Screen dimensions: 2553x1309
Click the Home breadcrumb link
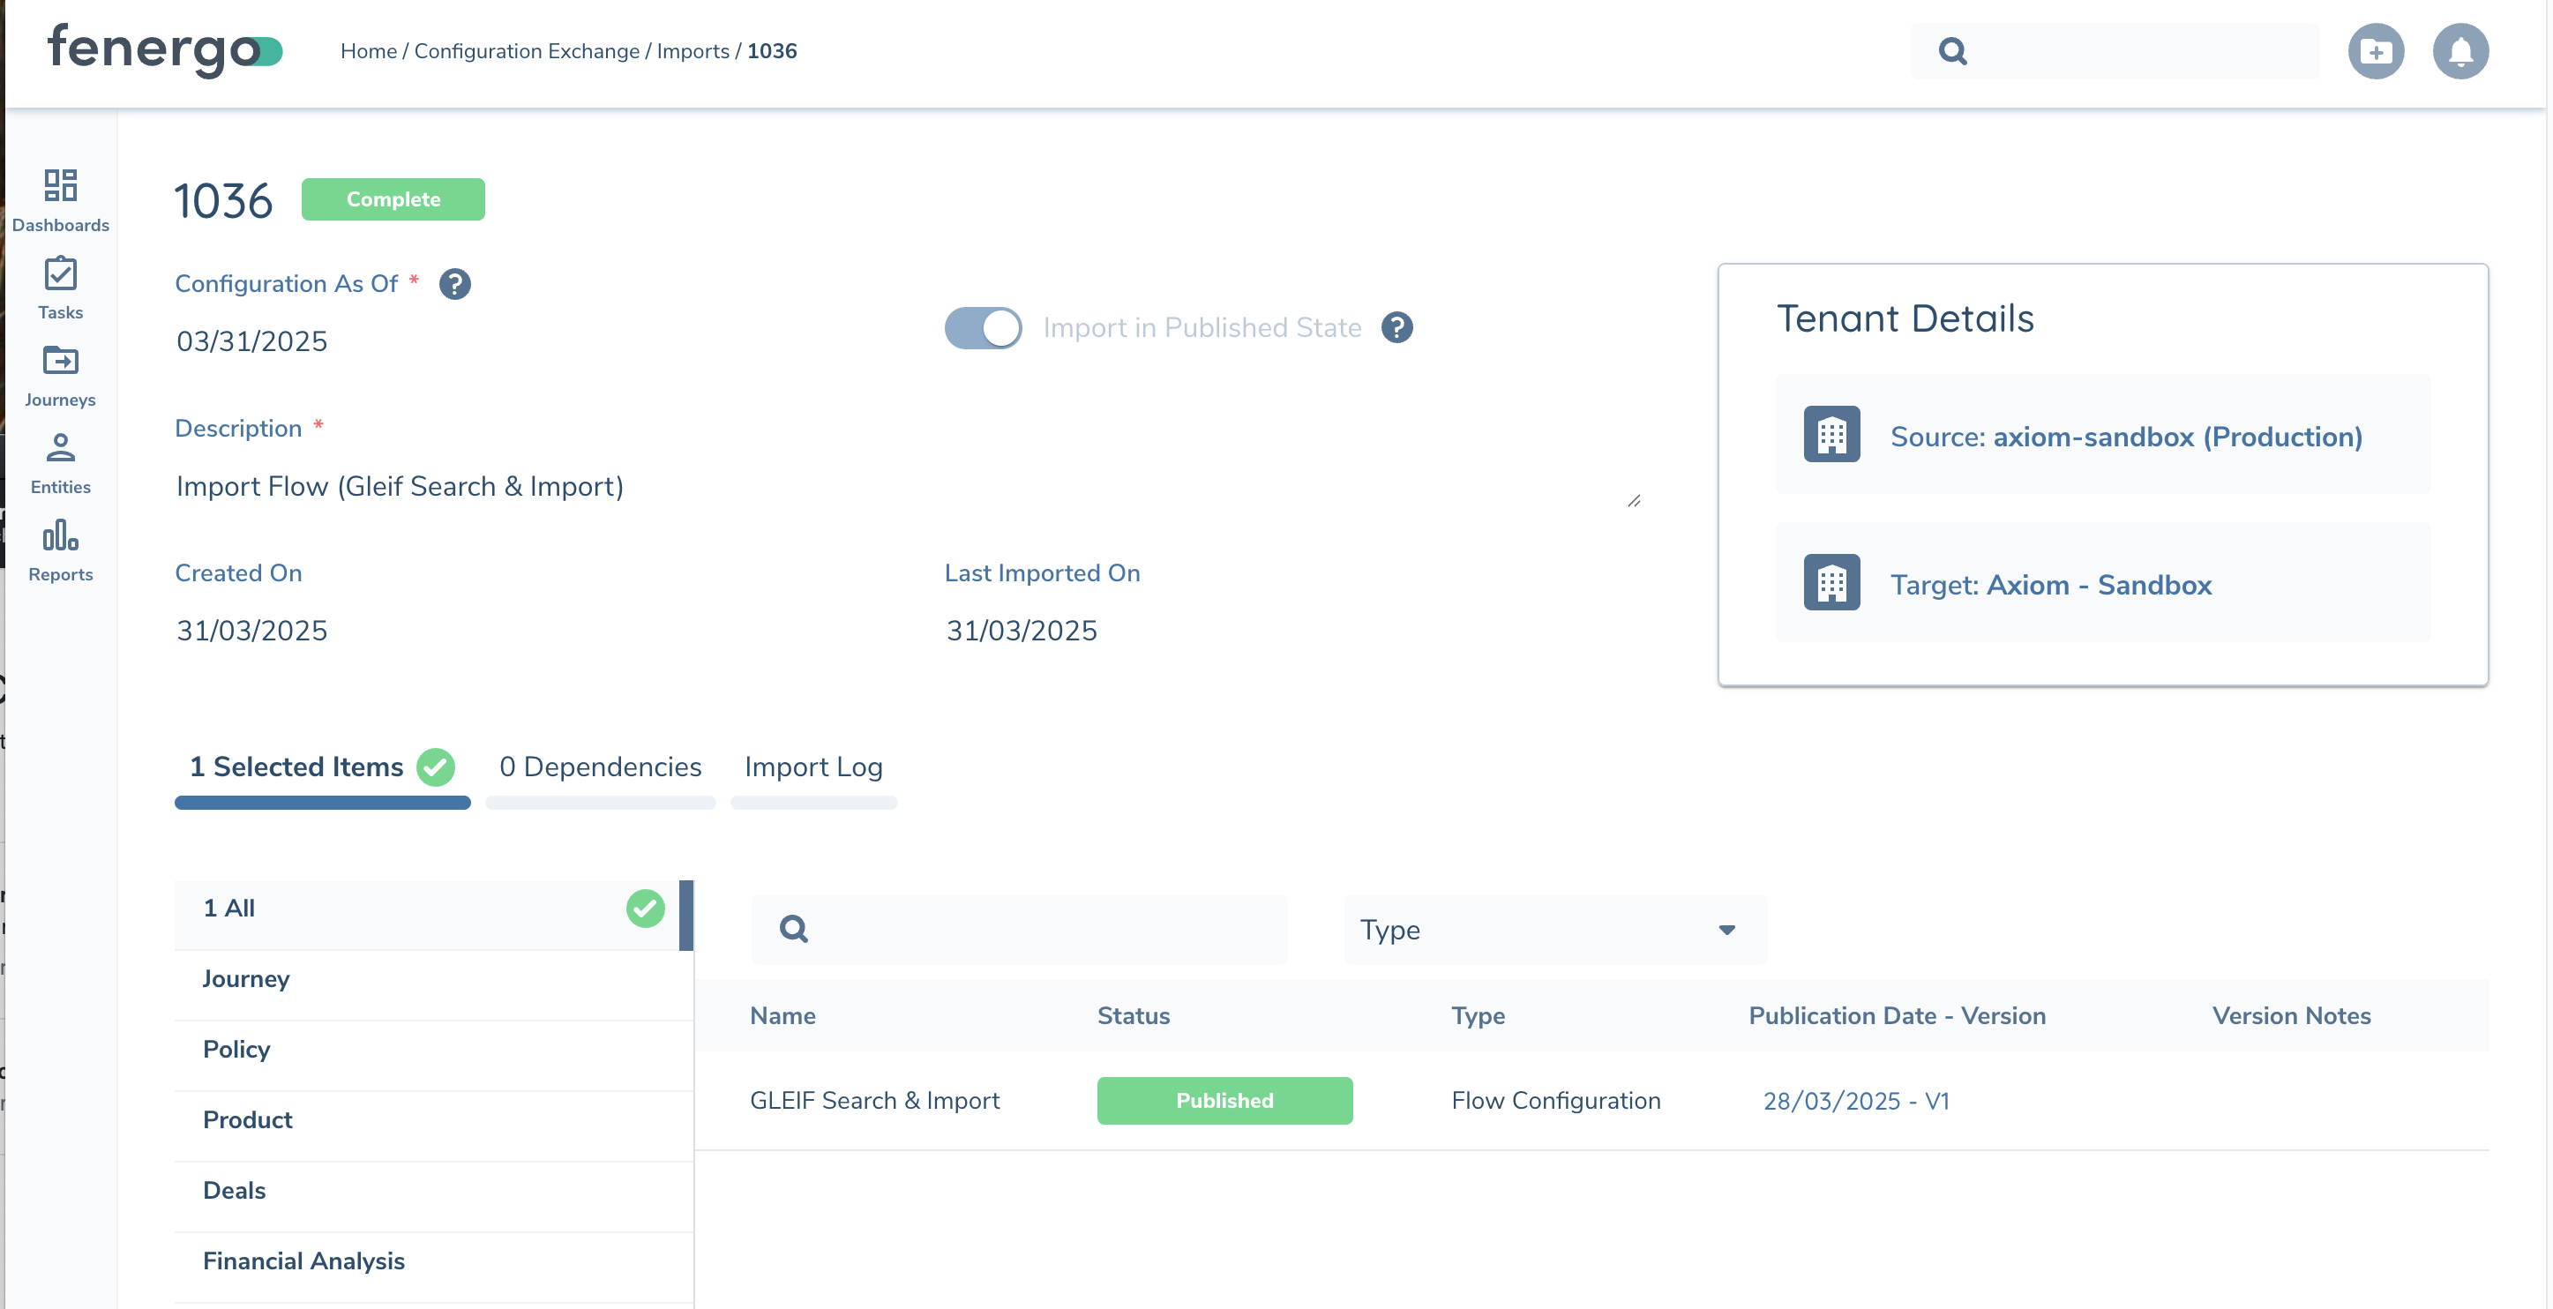click(369, 50)
